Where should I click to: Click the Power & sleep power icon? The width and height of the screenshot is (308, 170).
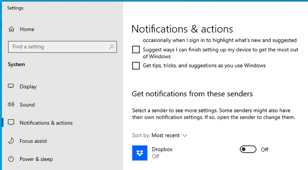[11, 159]
